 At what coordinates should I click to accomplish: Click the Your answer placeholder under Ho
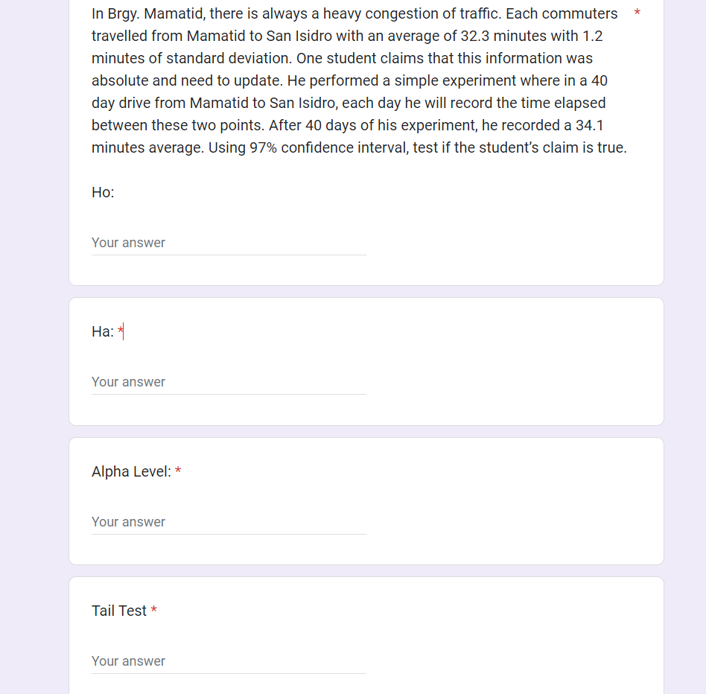coord(128,242)
